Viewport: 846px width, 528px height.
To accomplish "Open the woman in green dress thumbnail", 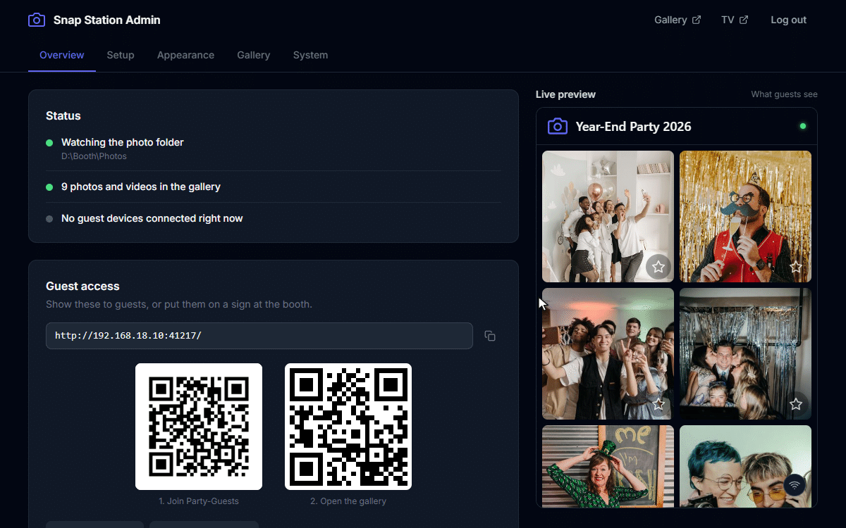I will (x=608, y=466).
